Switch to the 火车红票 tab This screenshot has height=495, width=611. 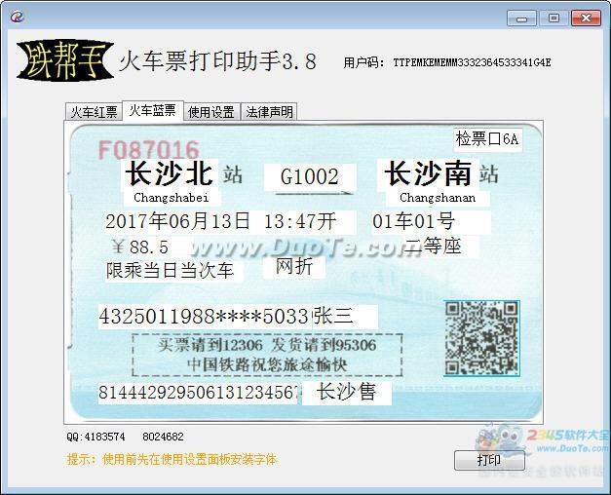tap(94, 112)
